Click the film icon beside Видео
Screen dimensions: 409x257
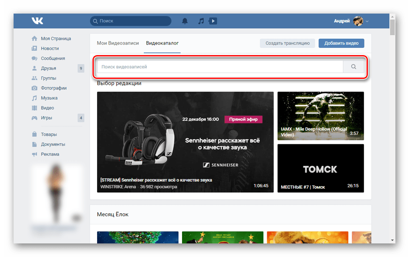[34, 108]
